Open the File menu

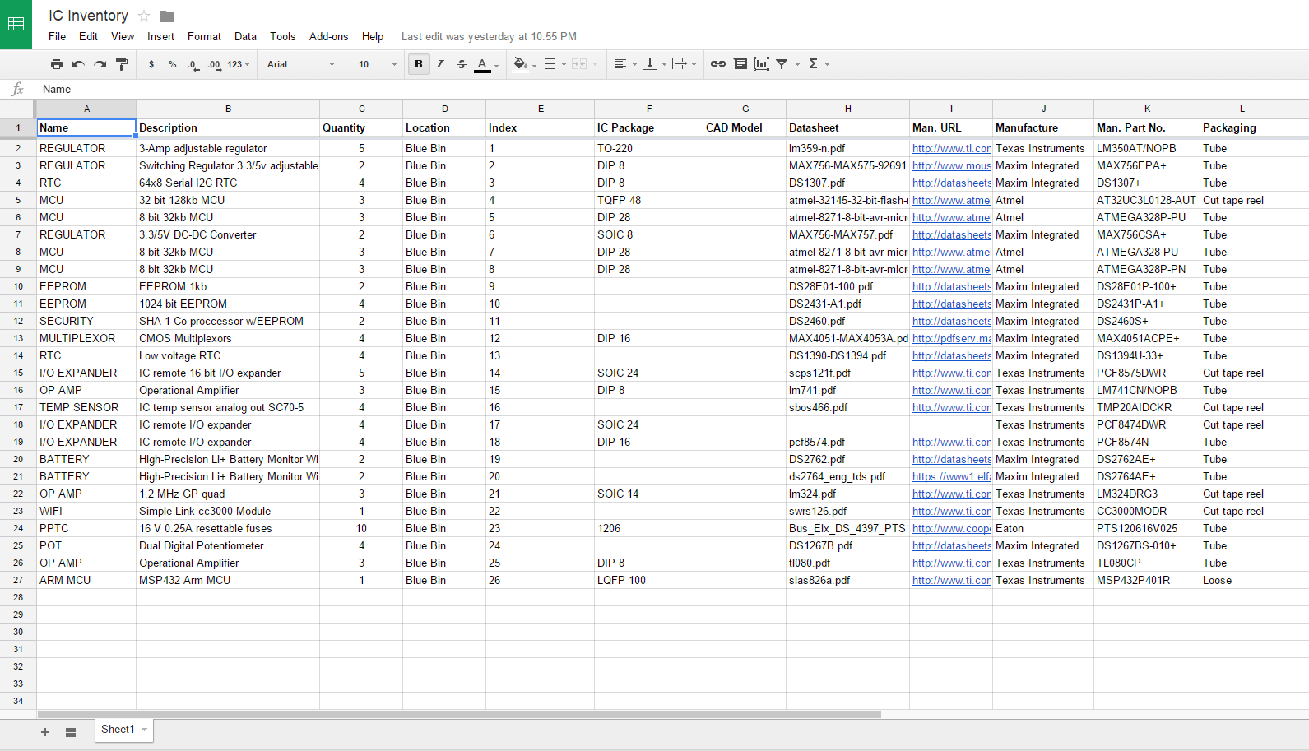(57, 36)
